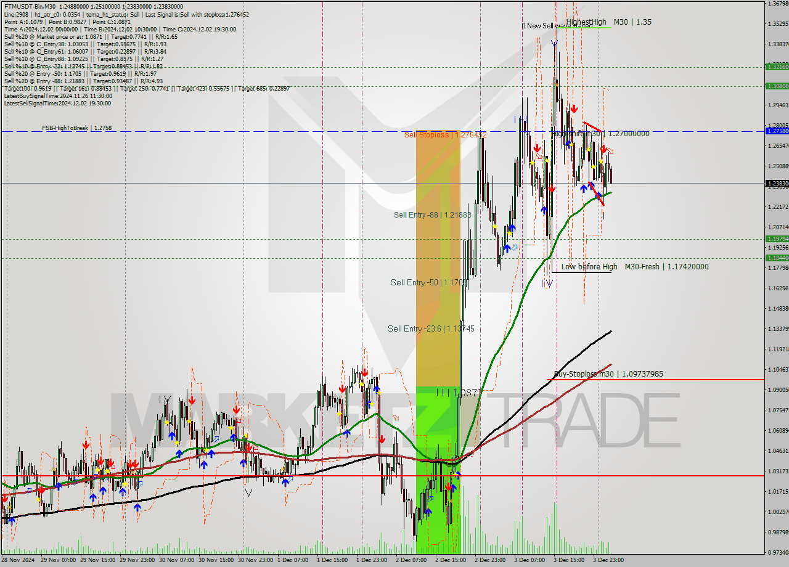Screen dimensions: 789x567
Task: Click the '2 Dec 15:00' time axis label
Action: [451, 560]
